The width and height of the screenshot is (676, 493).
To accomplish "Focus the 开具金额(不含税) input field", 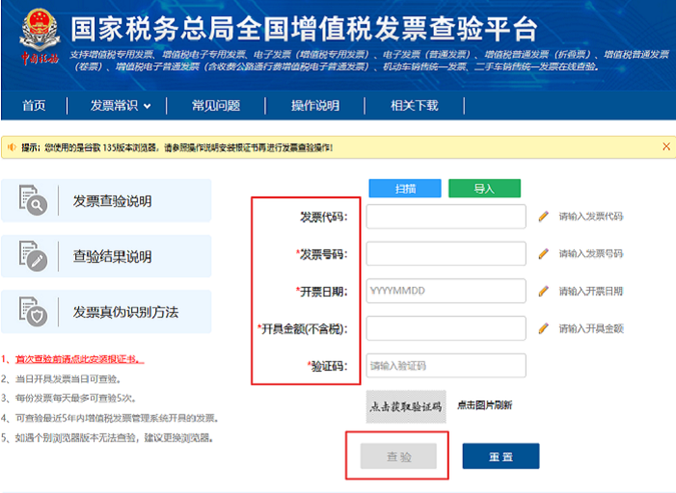I will (x=446, y=328).
